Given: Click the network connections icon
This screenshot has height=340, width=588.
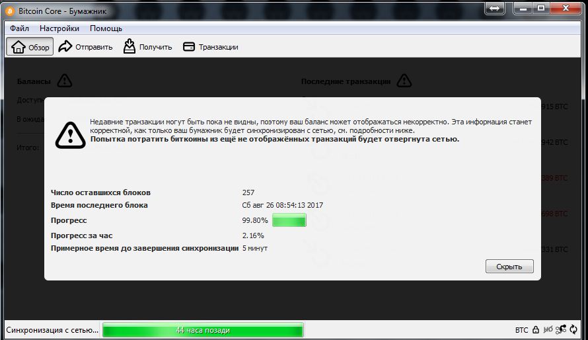Looking at the screenshot, I should click(x=561, y=329).
